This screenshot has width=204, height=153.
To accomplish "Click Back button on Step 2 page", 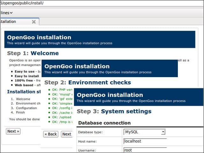I will click(51, 134).
